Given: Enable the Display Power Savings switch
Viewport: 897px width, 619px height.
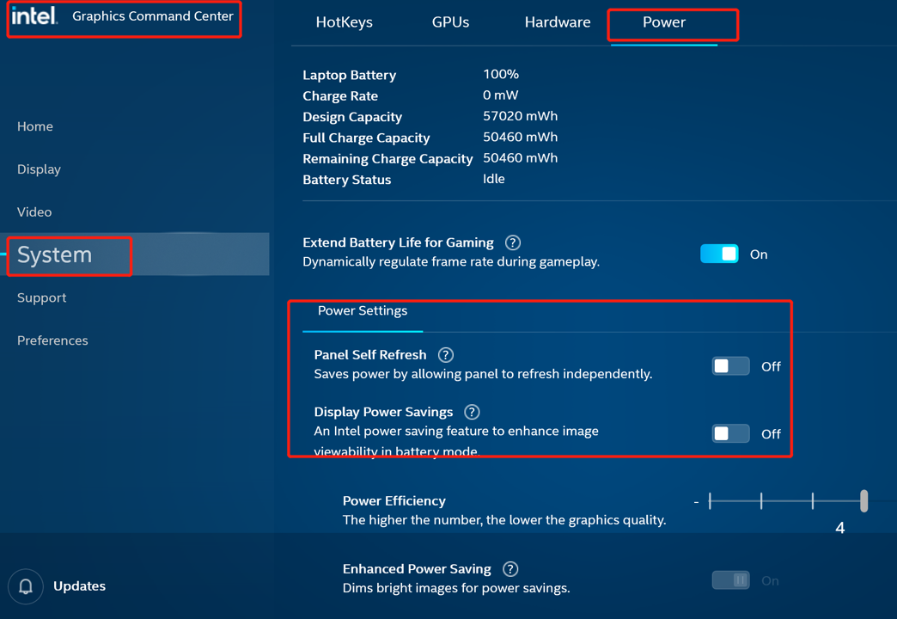Looking at the screenshot, I should pos(730,433).
